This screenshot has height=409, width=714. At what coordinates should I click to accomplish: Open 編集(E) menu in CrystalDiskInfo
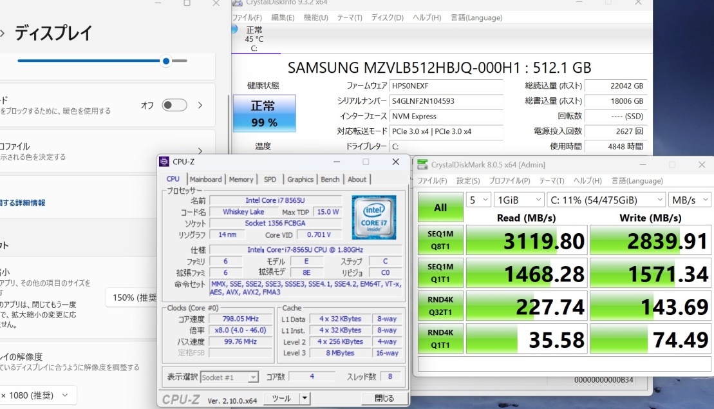coord(283,18)
